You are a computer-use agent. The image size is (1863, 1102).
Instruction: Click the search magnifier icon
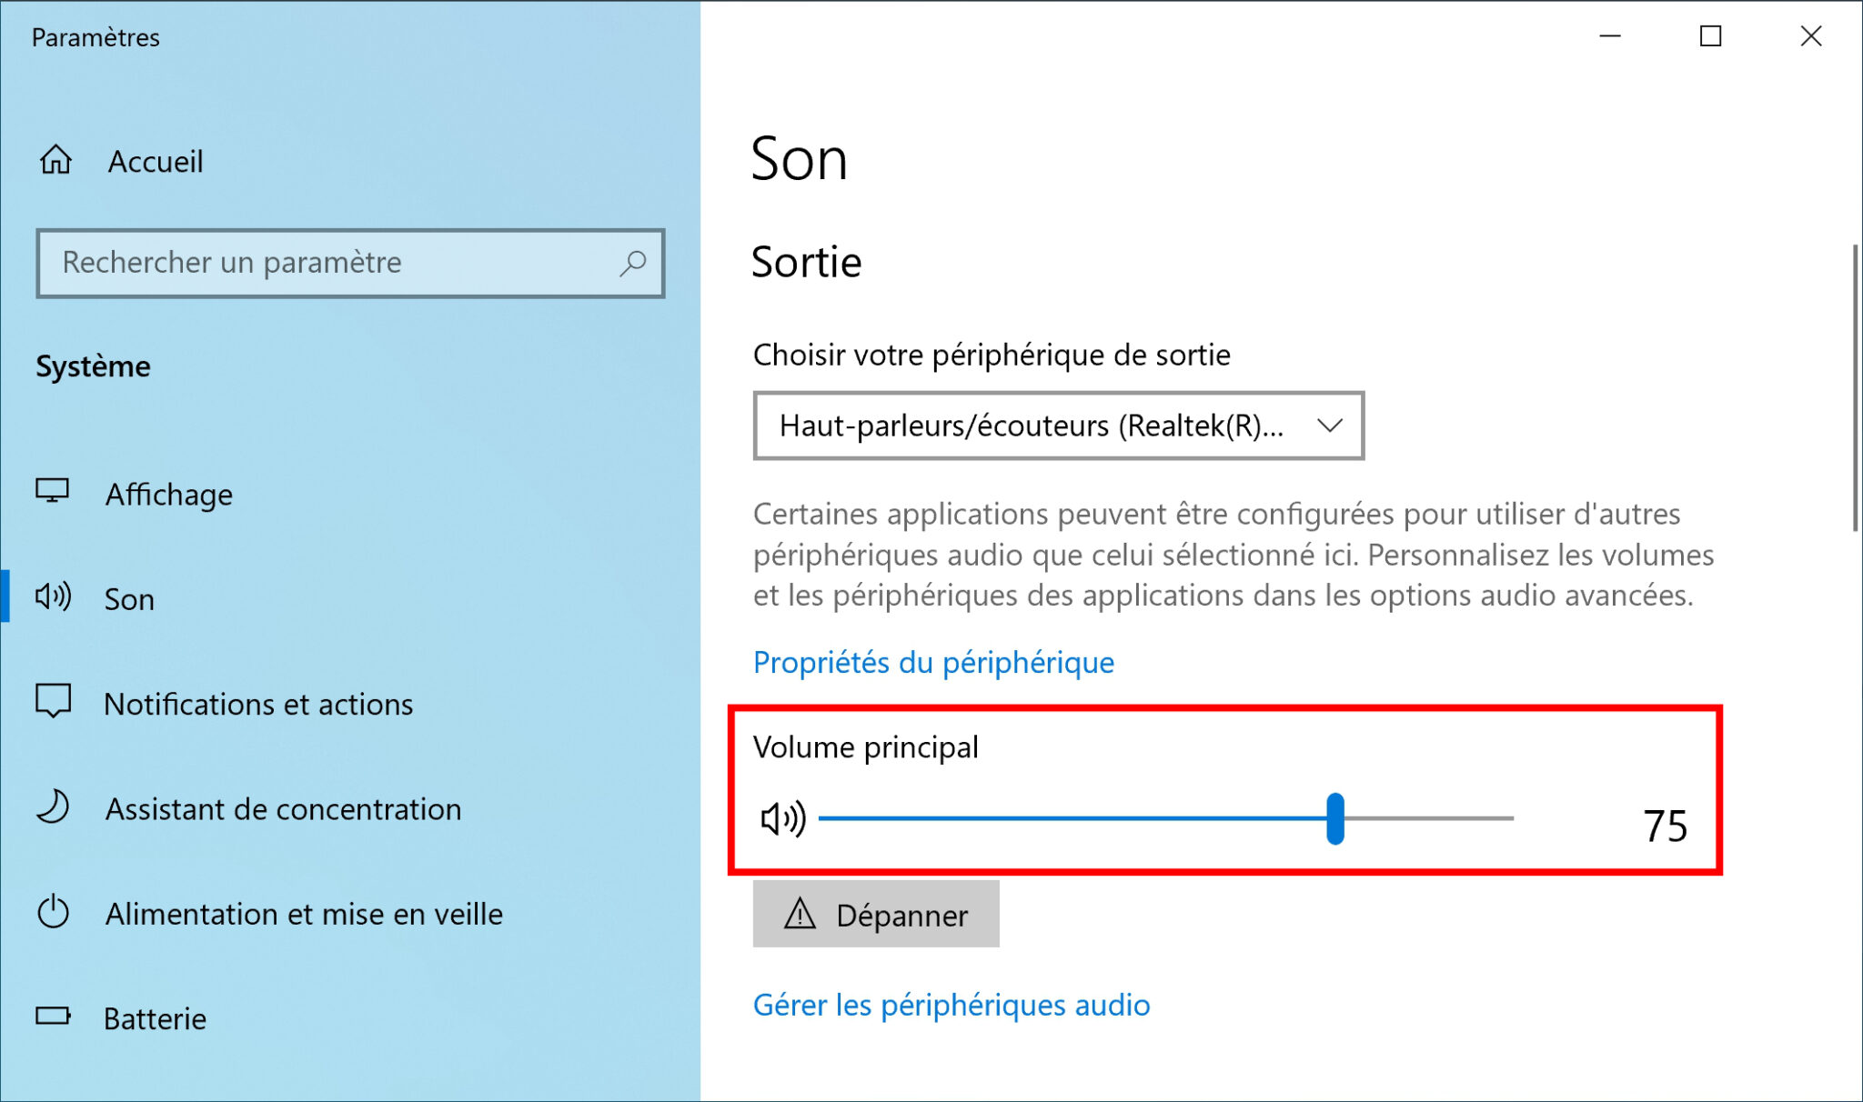pyautogui.click(x=631, y=264)
